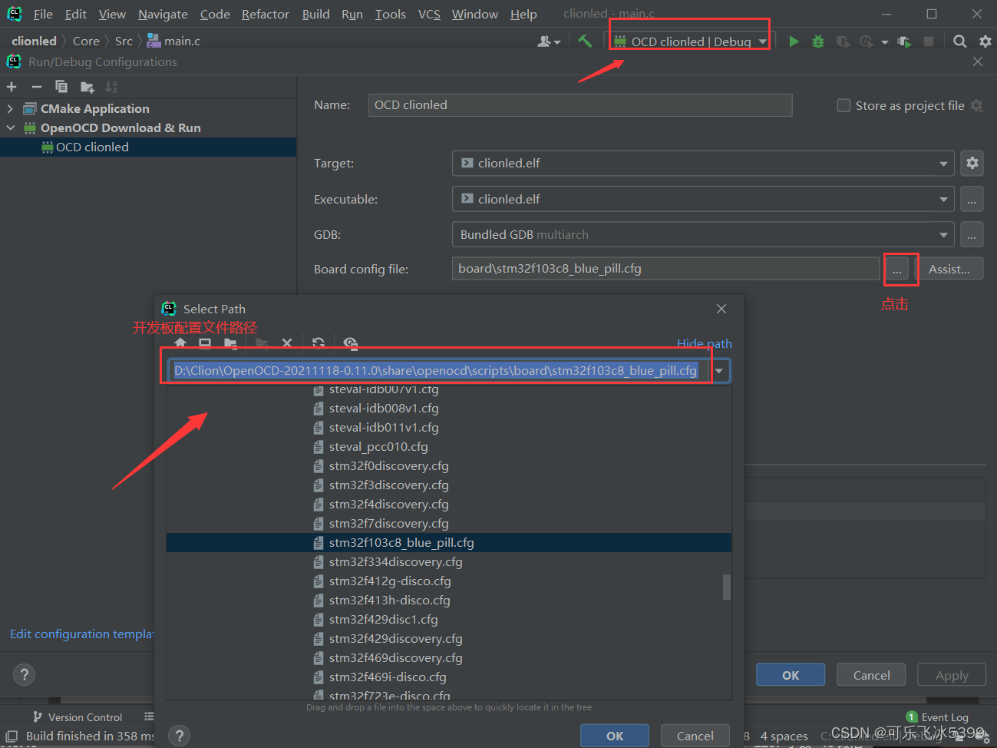This screenshot has width=997, height=748.
Task: Open Refactor menu
Action: coord(266,14)
